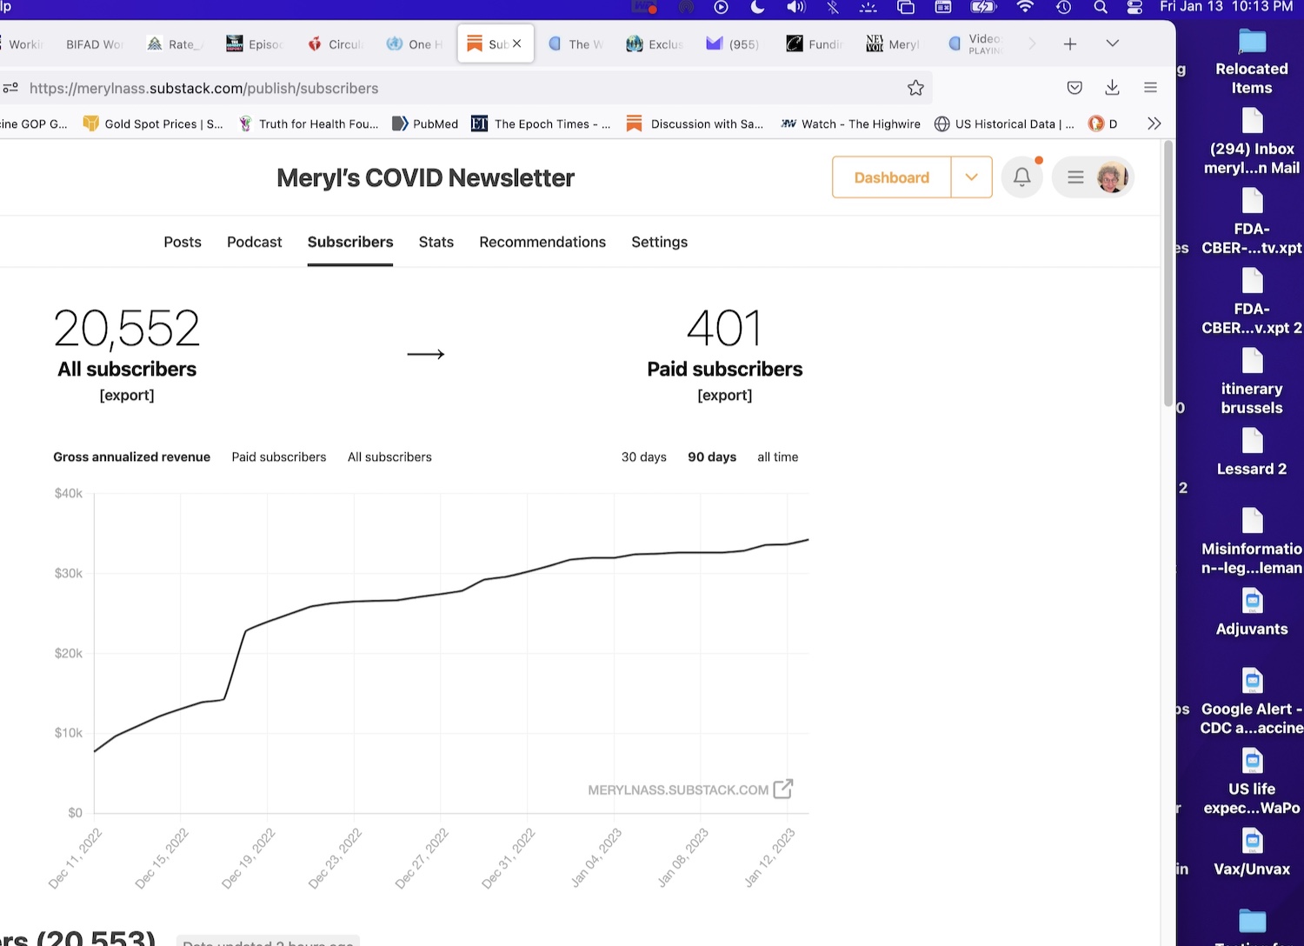Click the Save to Pocket icon
1304x946 pixels.
pyautogui.click(x=1074, y=88)
